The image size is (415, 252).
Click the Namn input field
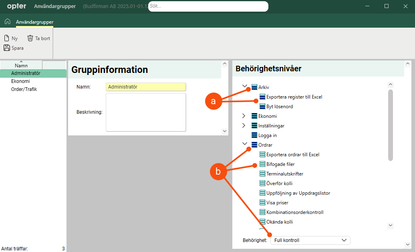[146, 87]
